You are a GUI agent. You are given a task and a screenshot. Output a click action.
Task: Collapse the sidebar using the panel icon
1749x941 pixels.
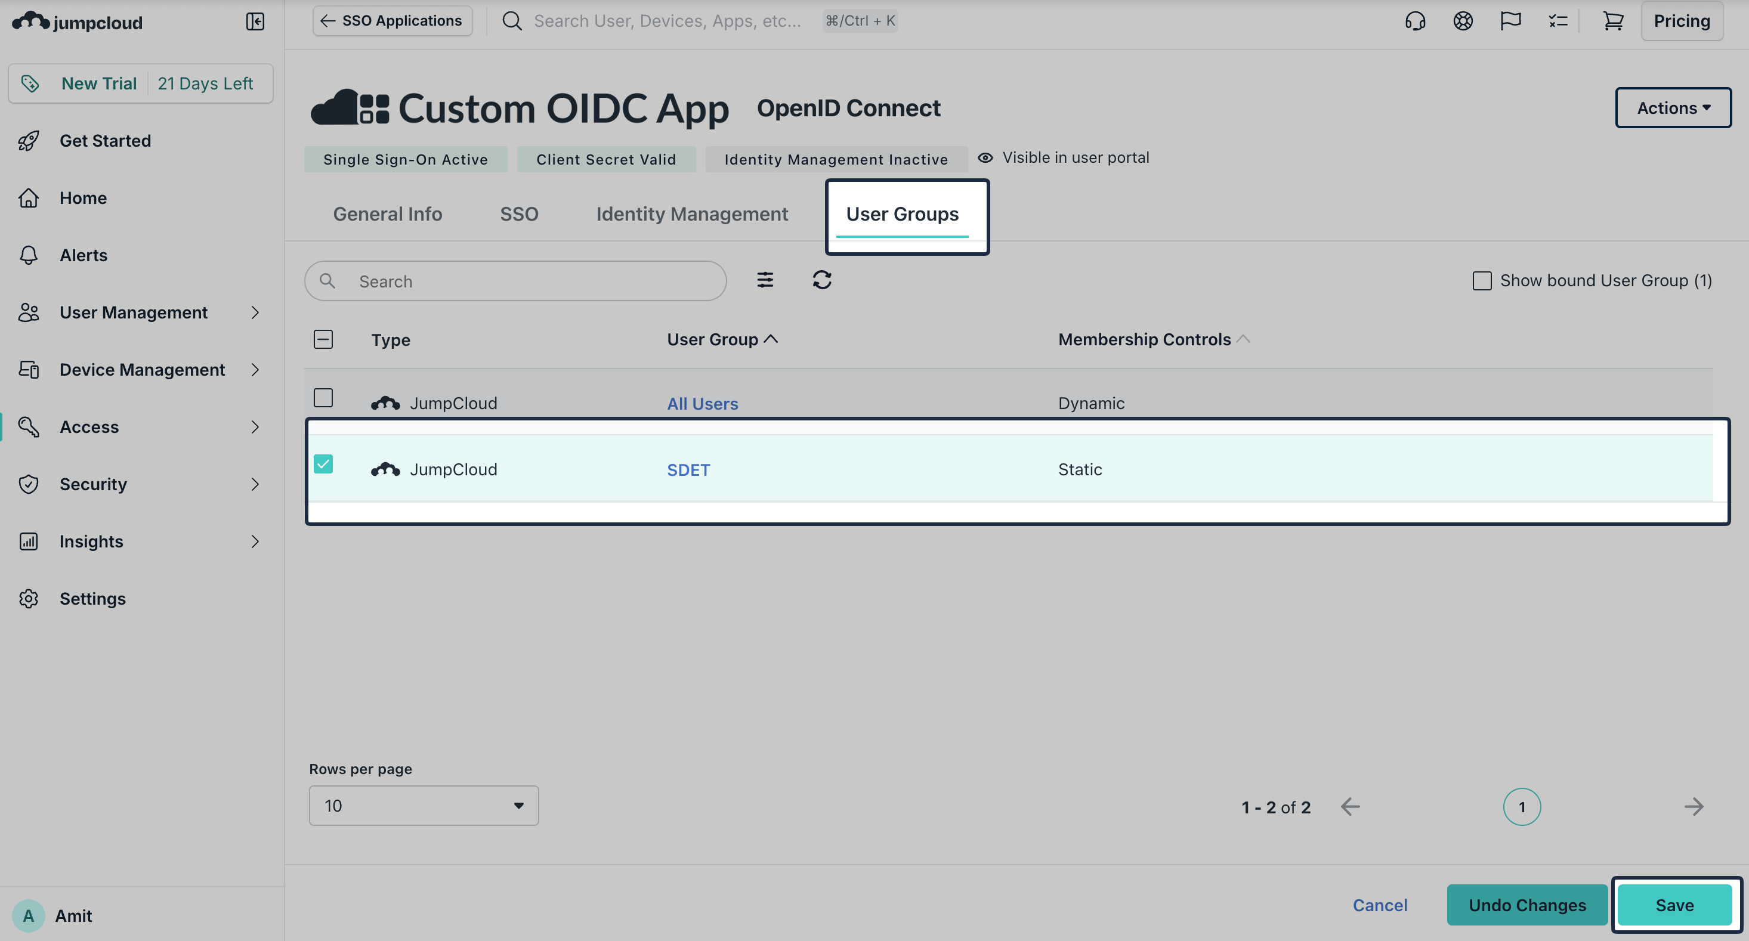[x=255, y=21]
